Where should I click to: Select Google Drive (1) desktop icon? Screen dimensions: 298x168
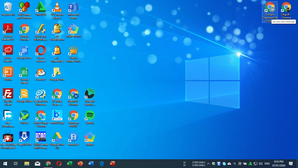(57, 141)
